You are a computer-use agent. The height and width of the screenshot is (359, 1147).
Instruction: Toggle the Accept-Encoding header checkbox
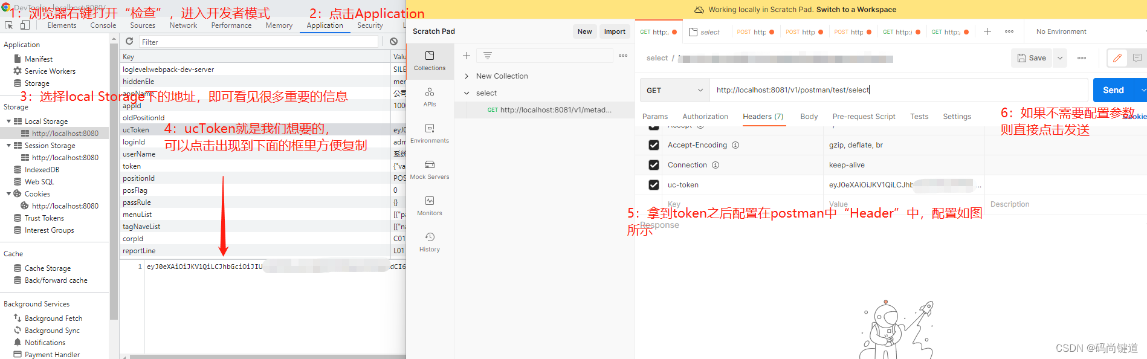tap(653, 145)
